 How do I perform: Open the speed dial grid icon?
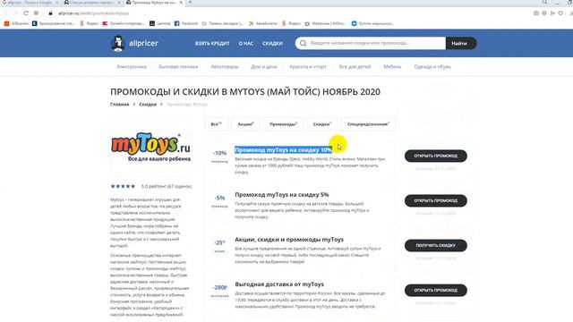point(36,13)
